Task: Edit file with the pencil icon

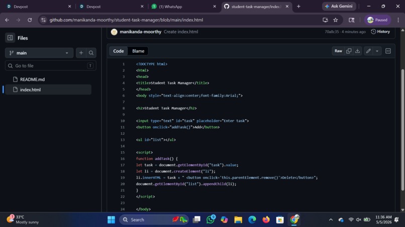Action: 368,51
